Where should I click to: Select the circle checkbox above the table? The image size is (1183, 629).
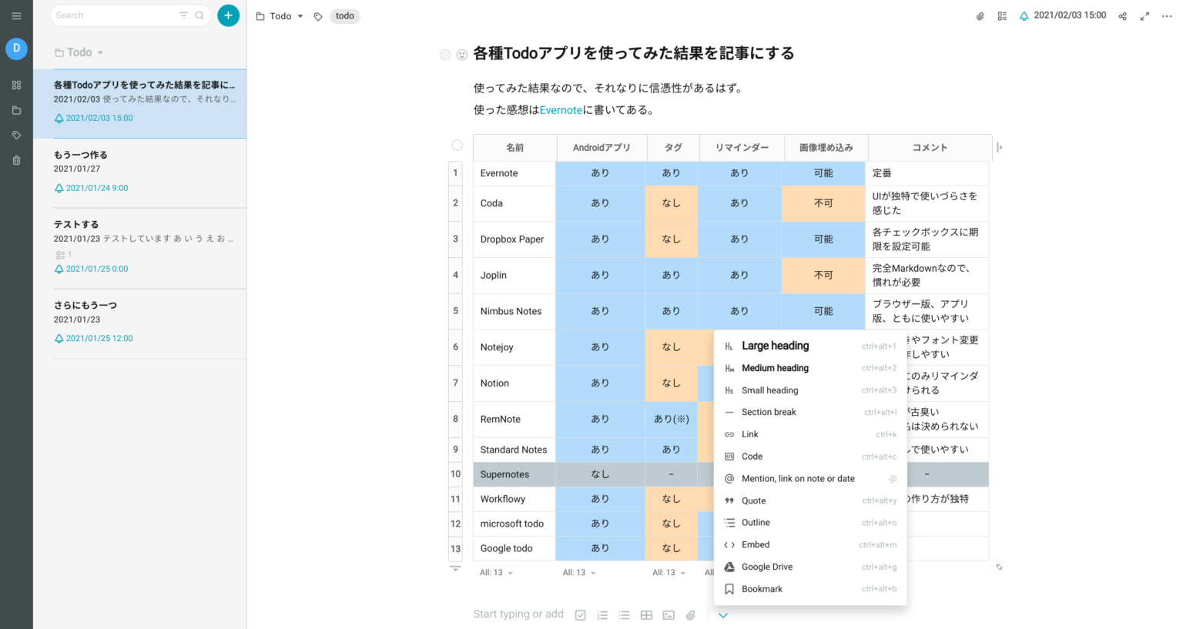[x=456, y=145]
